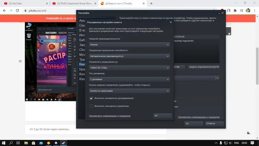Open Task View on the taskbar

18,143
